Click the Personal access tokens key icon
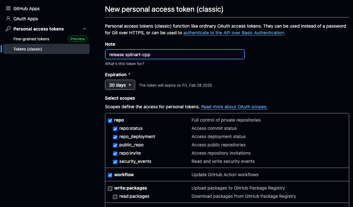Viewport: 353px width, 207px height. [8, 29]
